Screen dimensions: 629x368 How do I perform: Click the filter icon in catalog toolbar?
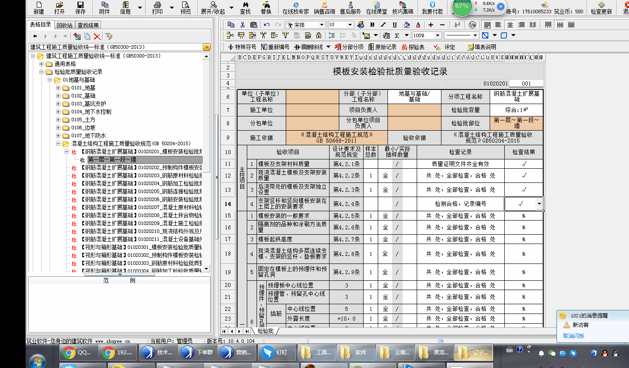[109, 36]
